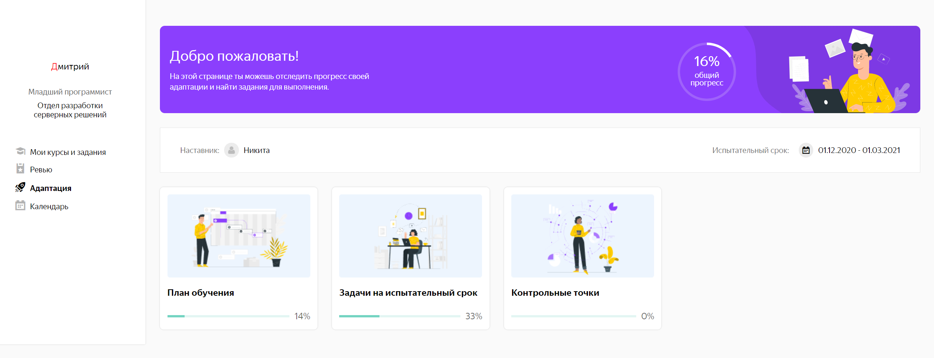Viewport: 934px width, 358px height.
Task: Click the Испытательный срок: label
Action: coord(751,150)
